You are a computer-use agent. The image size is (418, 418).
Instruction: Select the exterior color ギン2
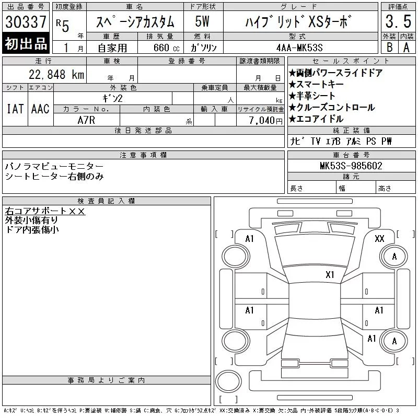112,98
